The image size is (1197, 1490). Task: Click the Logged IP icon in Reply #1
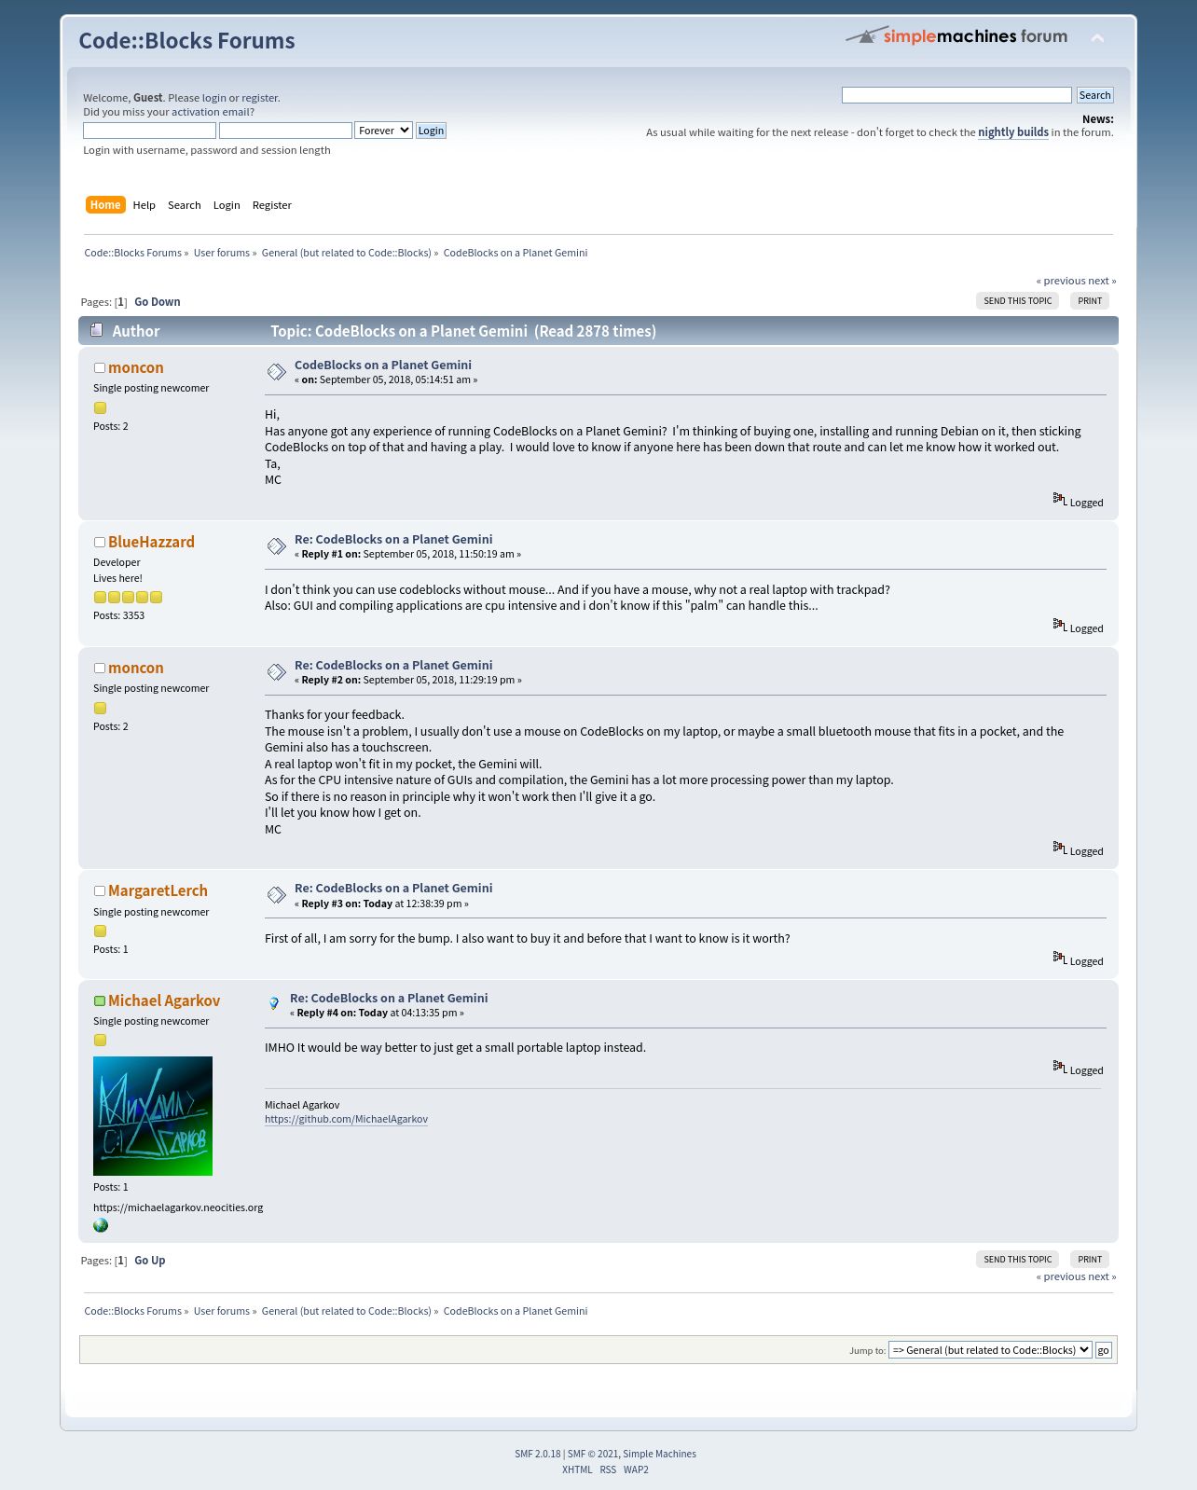tap(1060, 626)
